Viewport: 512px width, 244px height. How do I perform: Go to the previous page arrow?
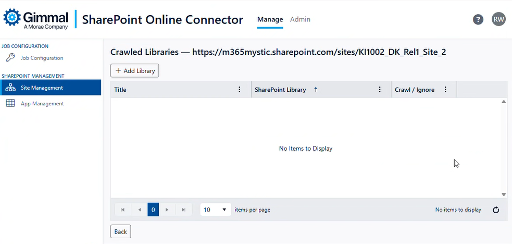[x=139, y=210]
